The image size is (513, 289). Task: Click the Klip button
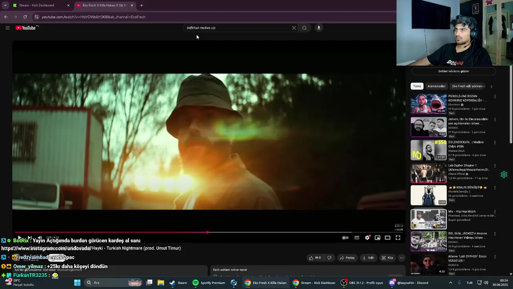(x=387, y=258)
